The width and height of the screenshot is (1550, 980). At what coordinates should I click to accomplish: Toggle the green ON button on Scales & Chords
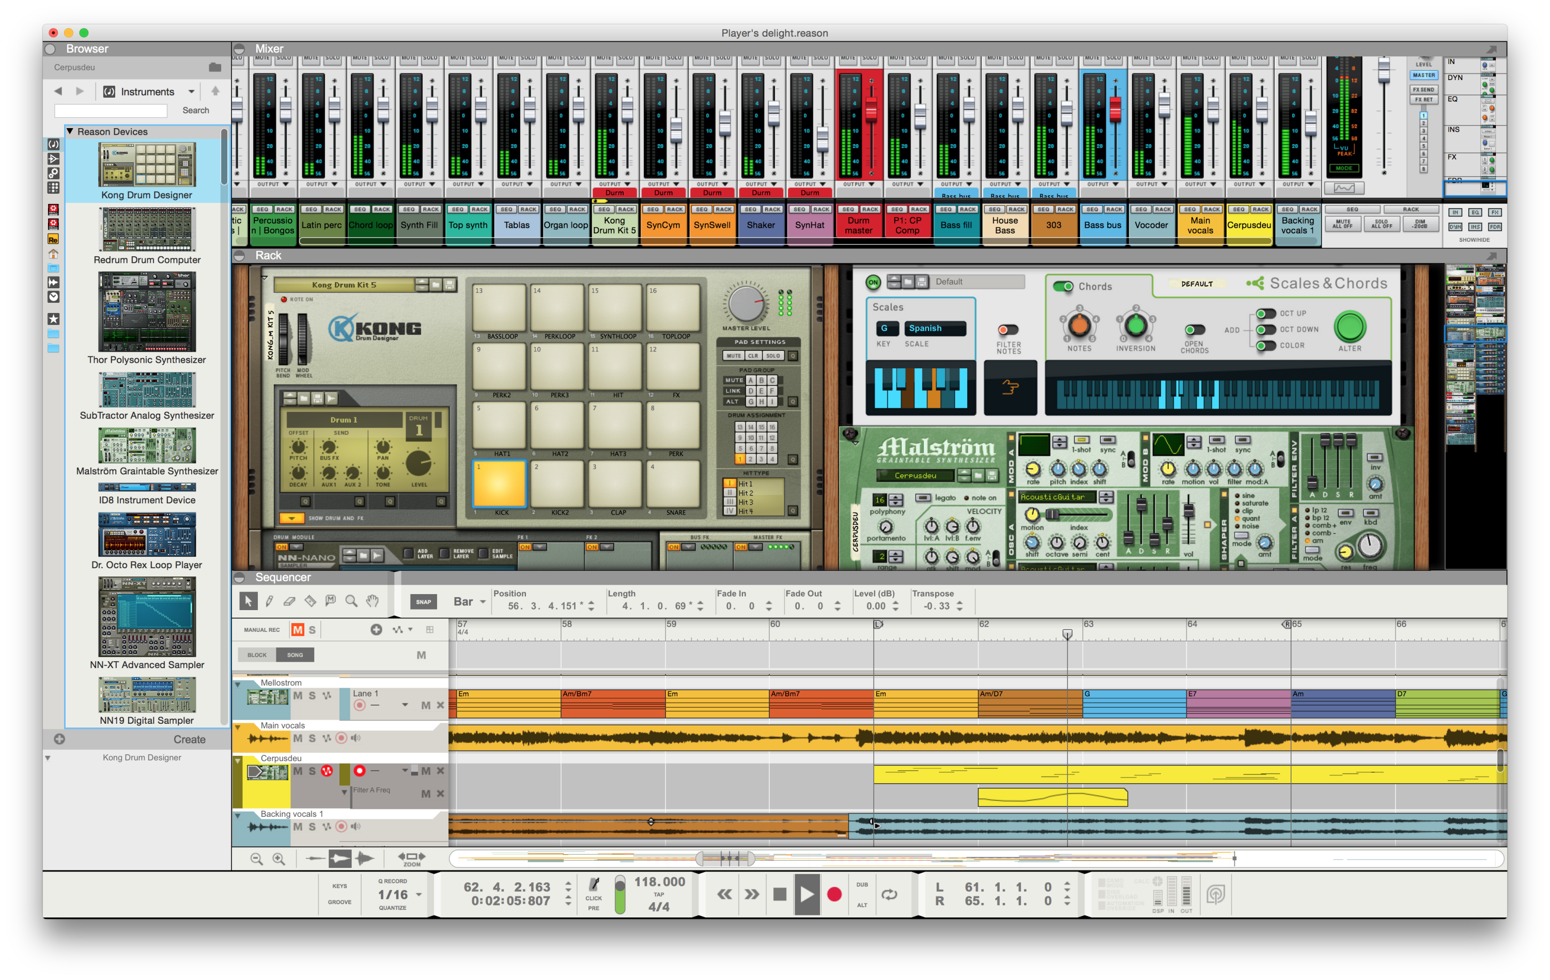tap(873, 282)
